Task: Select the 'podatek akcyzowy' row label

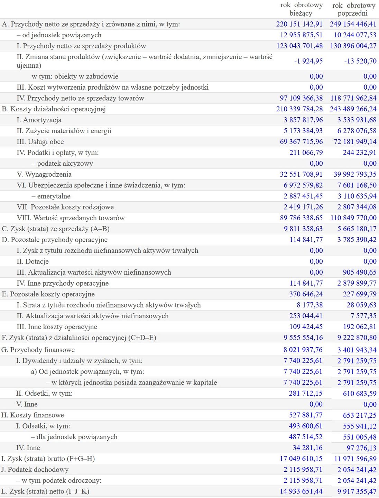Action: [x=62, y=164]
